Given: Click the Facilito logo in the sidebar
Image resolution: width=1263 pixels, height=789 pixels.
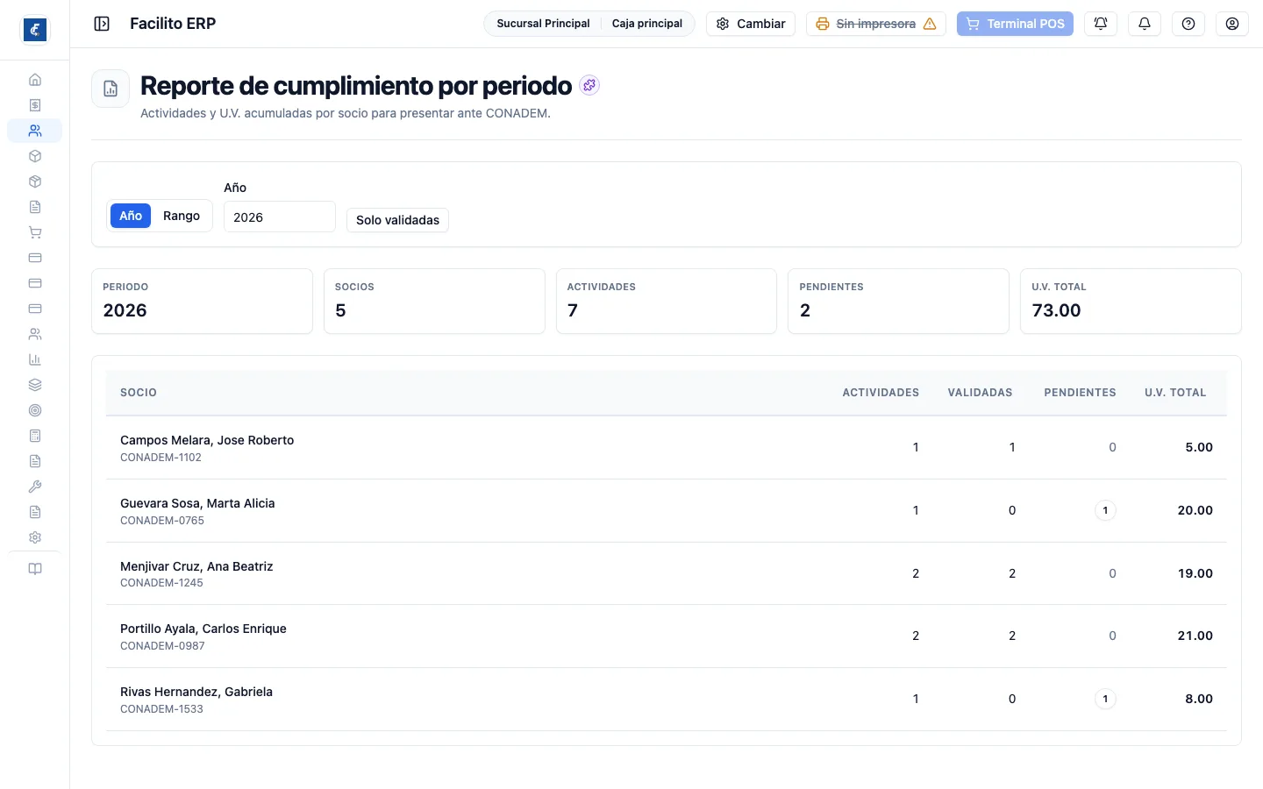Looking at the screenshot, I should [x=35, y=30].
